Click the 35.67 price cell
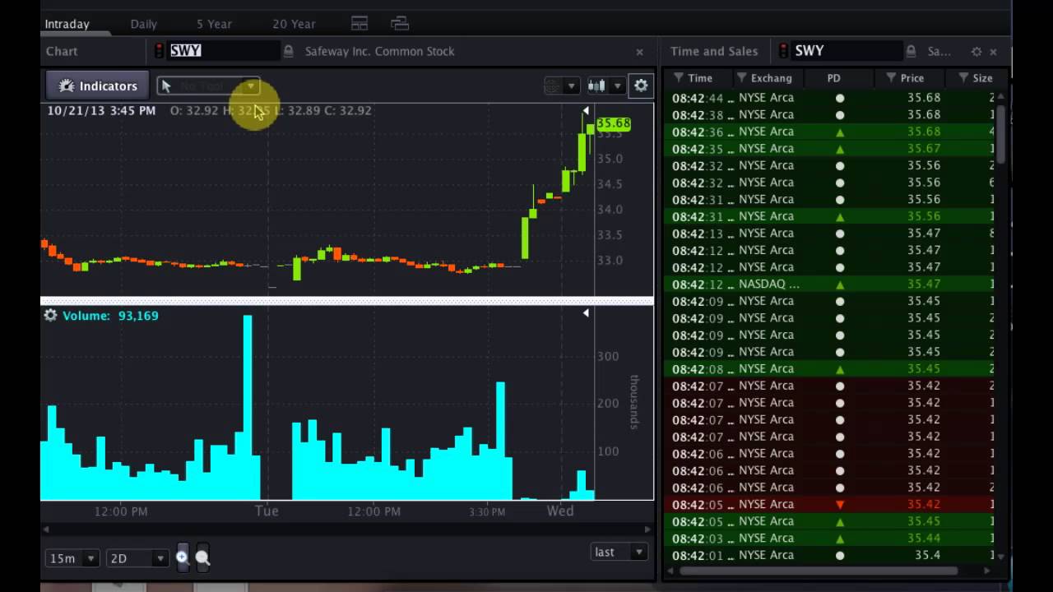 pyautogui.click(x=924, y=149)
